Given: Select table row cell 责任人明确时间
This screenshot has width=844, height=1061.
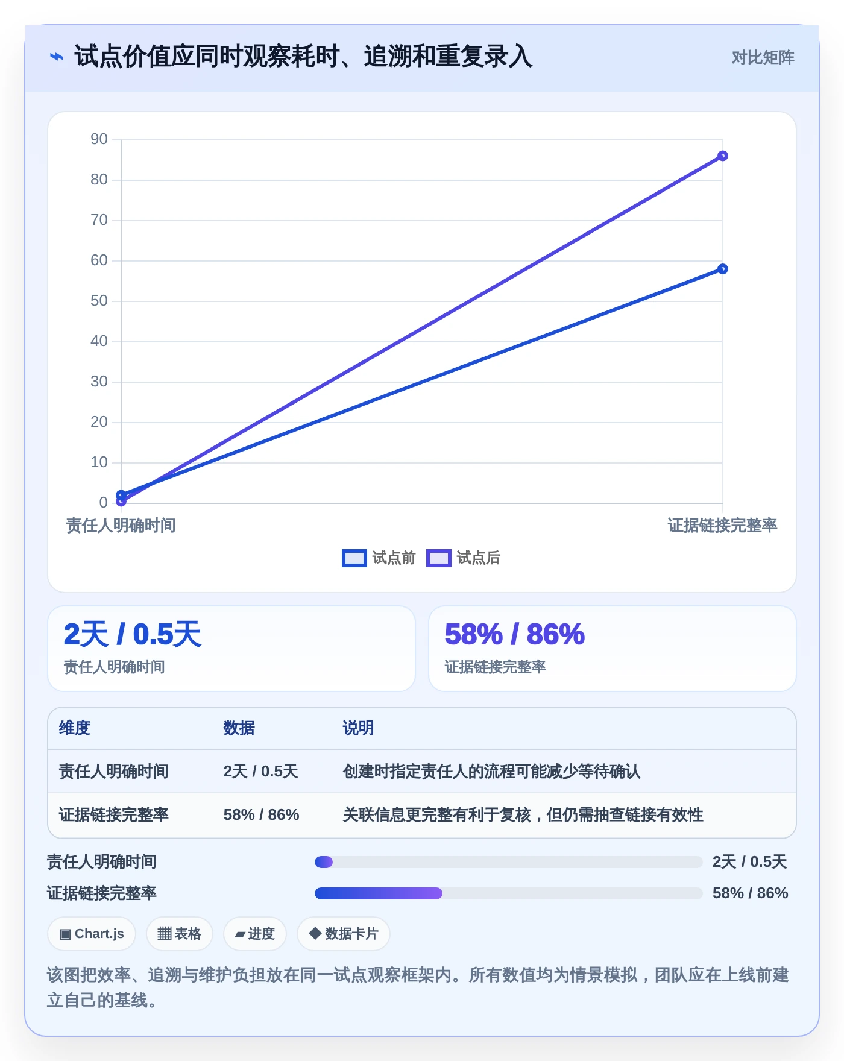Looking at the screenshot, I should (x=113, y=772).
